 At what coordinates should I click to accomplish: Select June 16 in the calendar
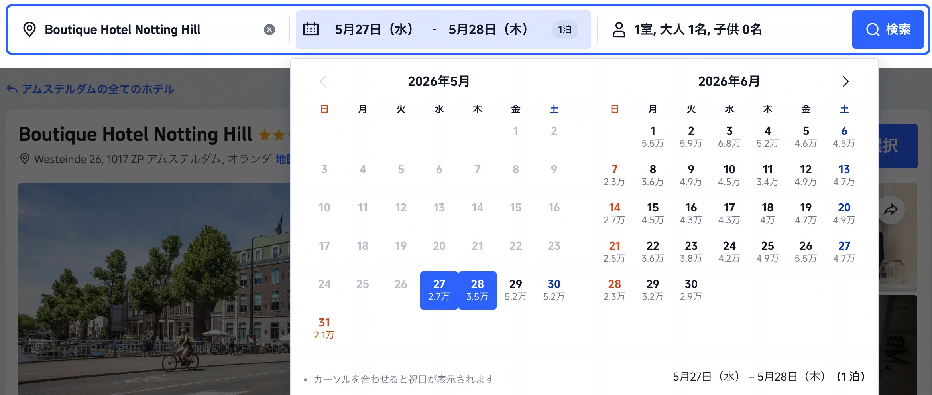[x=691, y=213]
